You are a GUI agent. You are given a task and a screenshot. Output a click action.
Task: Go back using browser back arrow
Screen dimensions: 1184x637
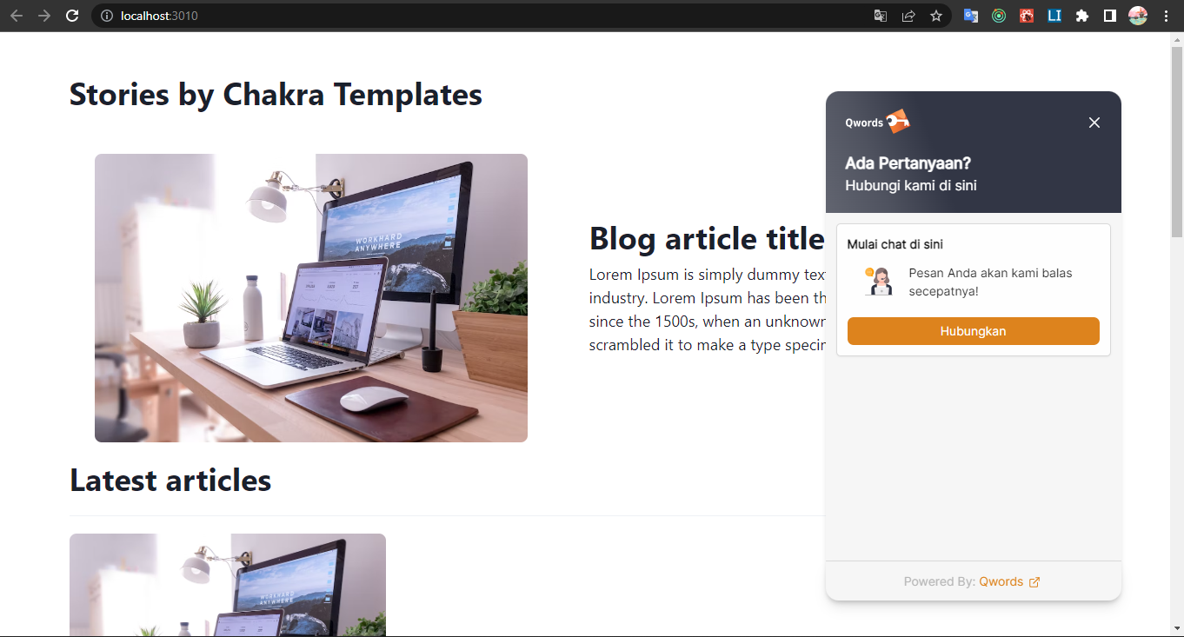17,16
